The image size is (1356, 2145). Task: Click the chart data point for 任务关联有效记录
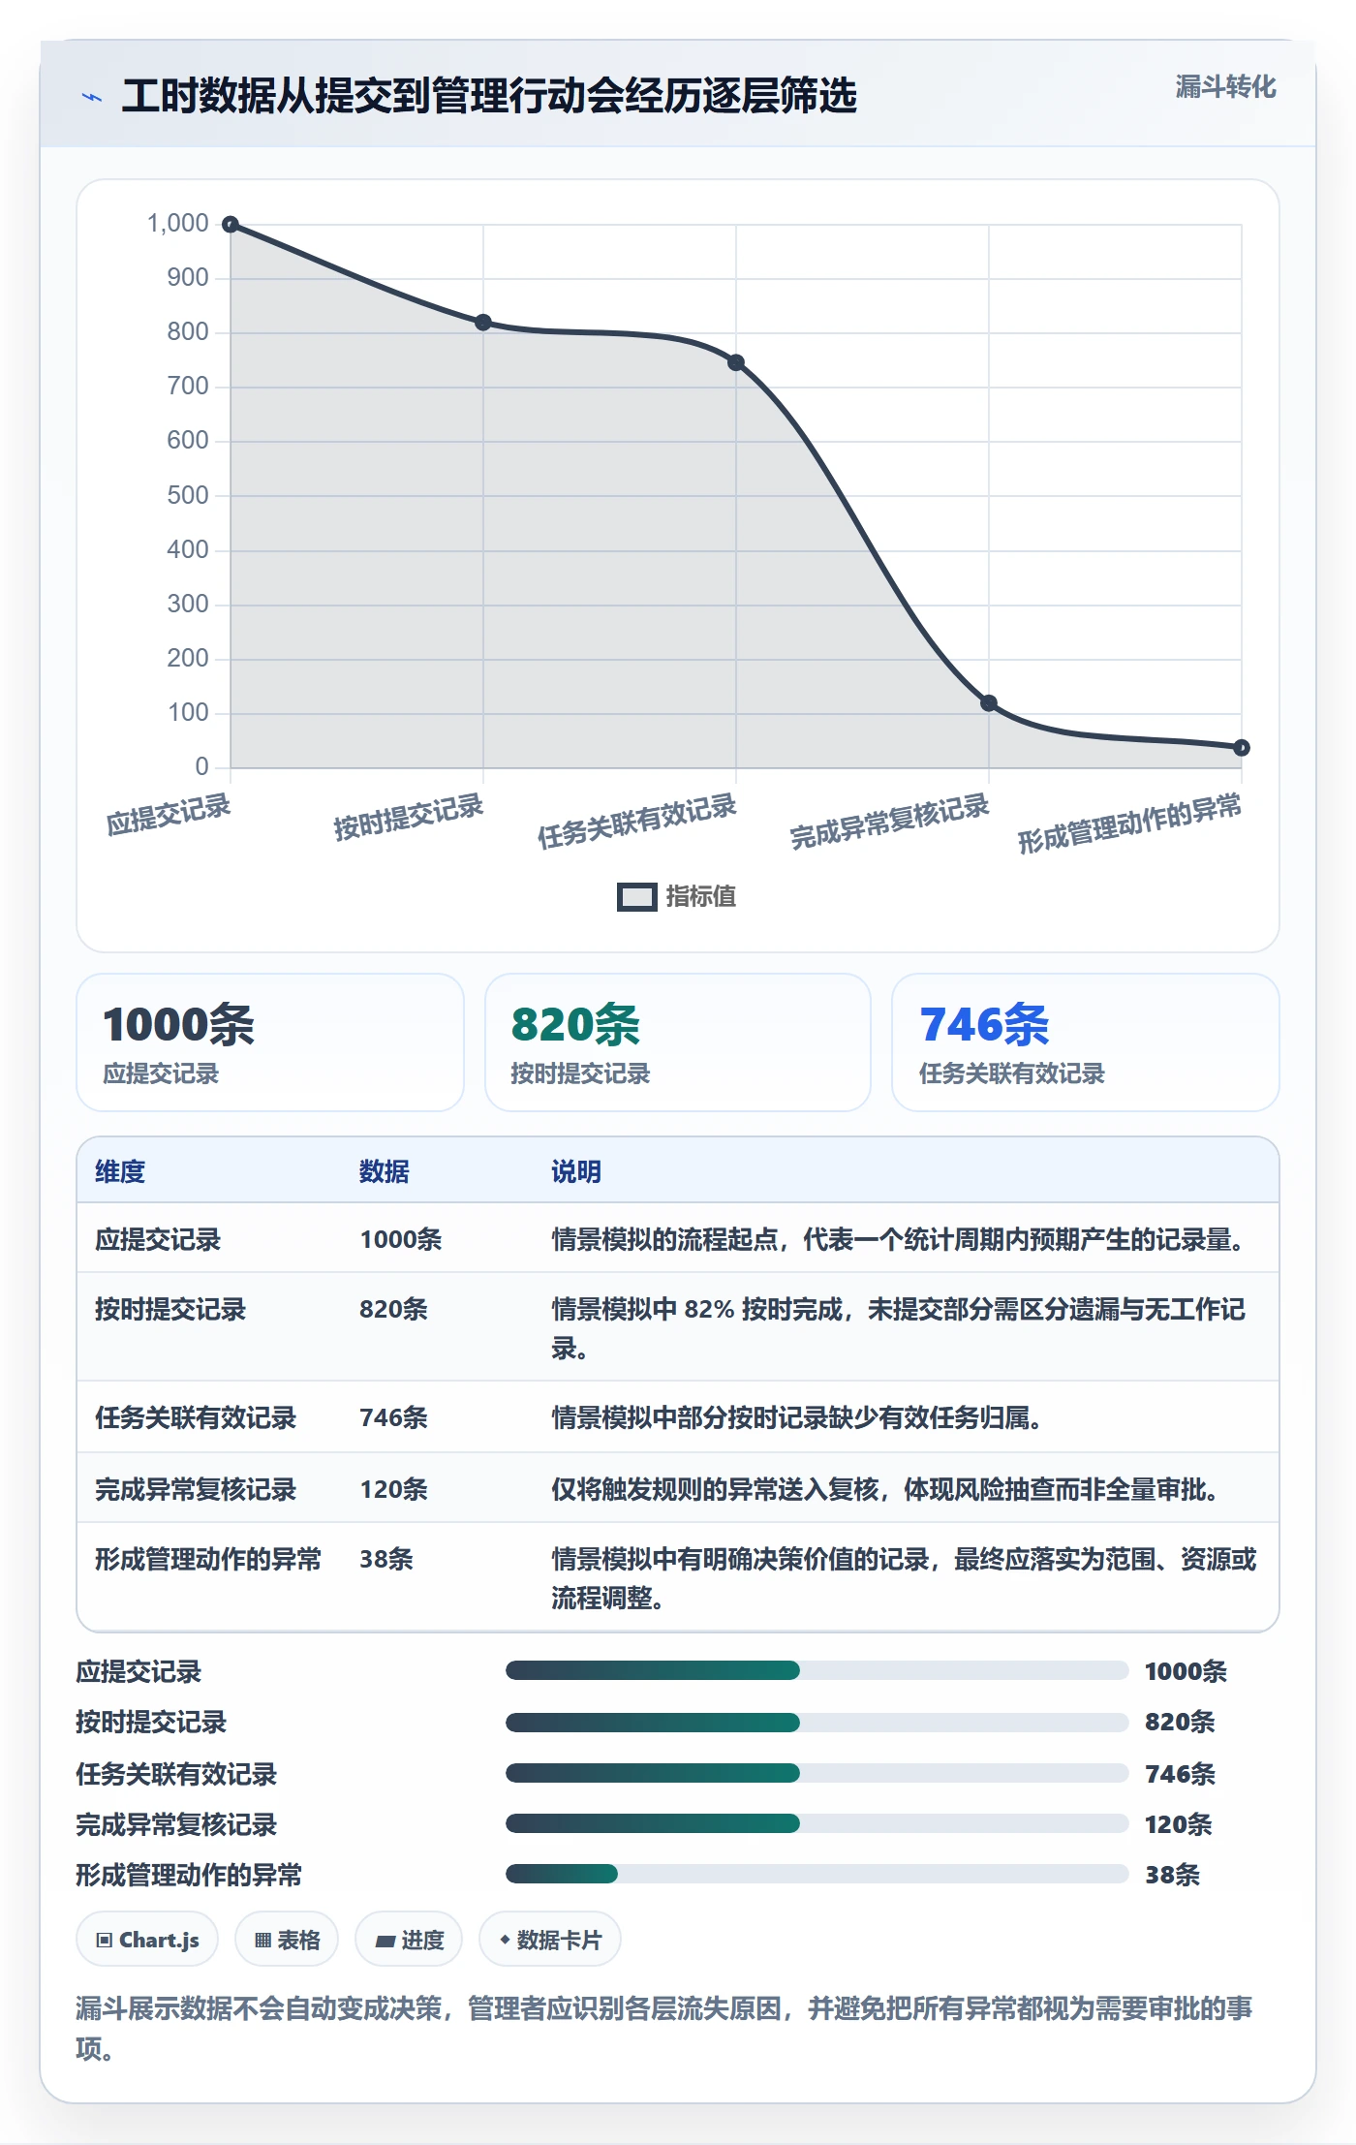point(736,362)
